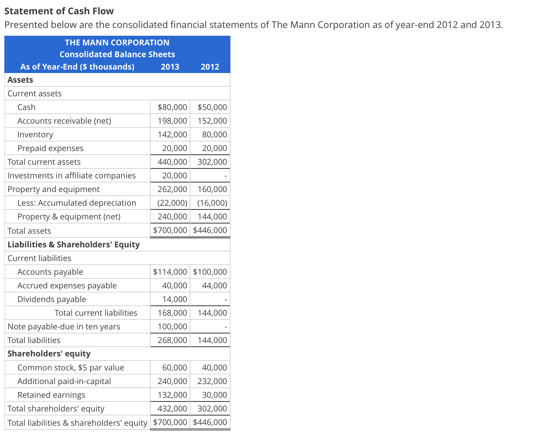
Task: Click the Accounts payable value $114,000
Action: [x=170, y=272]
